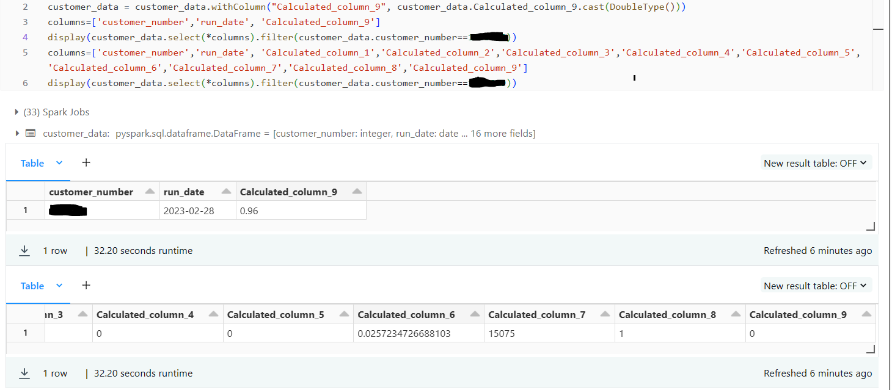Select the 0.96 value cell
Image resolution: width=892 pixels, height=390 pixels.
pos(301,211)
